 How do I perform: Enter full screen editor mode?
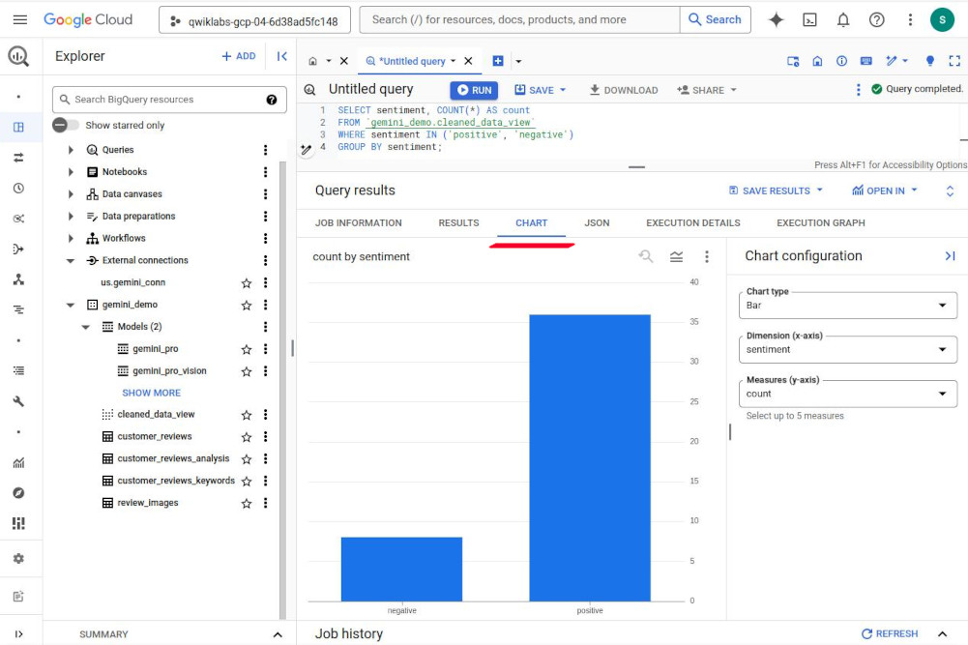[x=954, y=61]
